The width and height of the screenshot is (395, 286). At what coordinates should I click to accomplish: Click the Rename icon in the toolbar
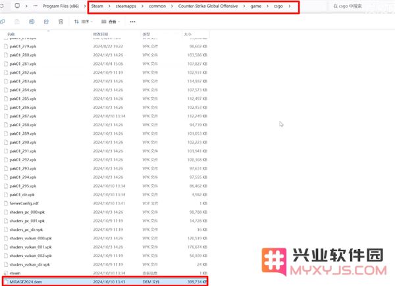point(32,22)
